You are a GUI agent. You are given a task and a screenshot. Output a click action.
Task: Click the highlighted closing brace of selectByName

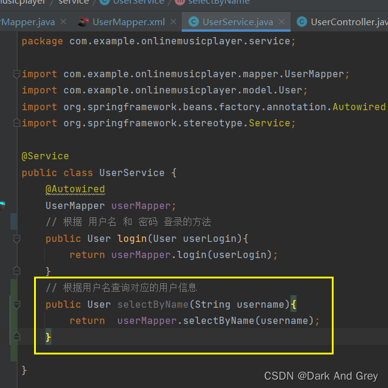pos(48,337)
